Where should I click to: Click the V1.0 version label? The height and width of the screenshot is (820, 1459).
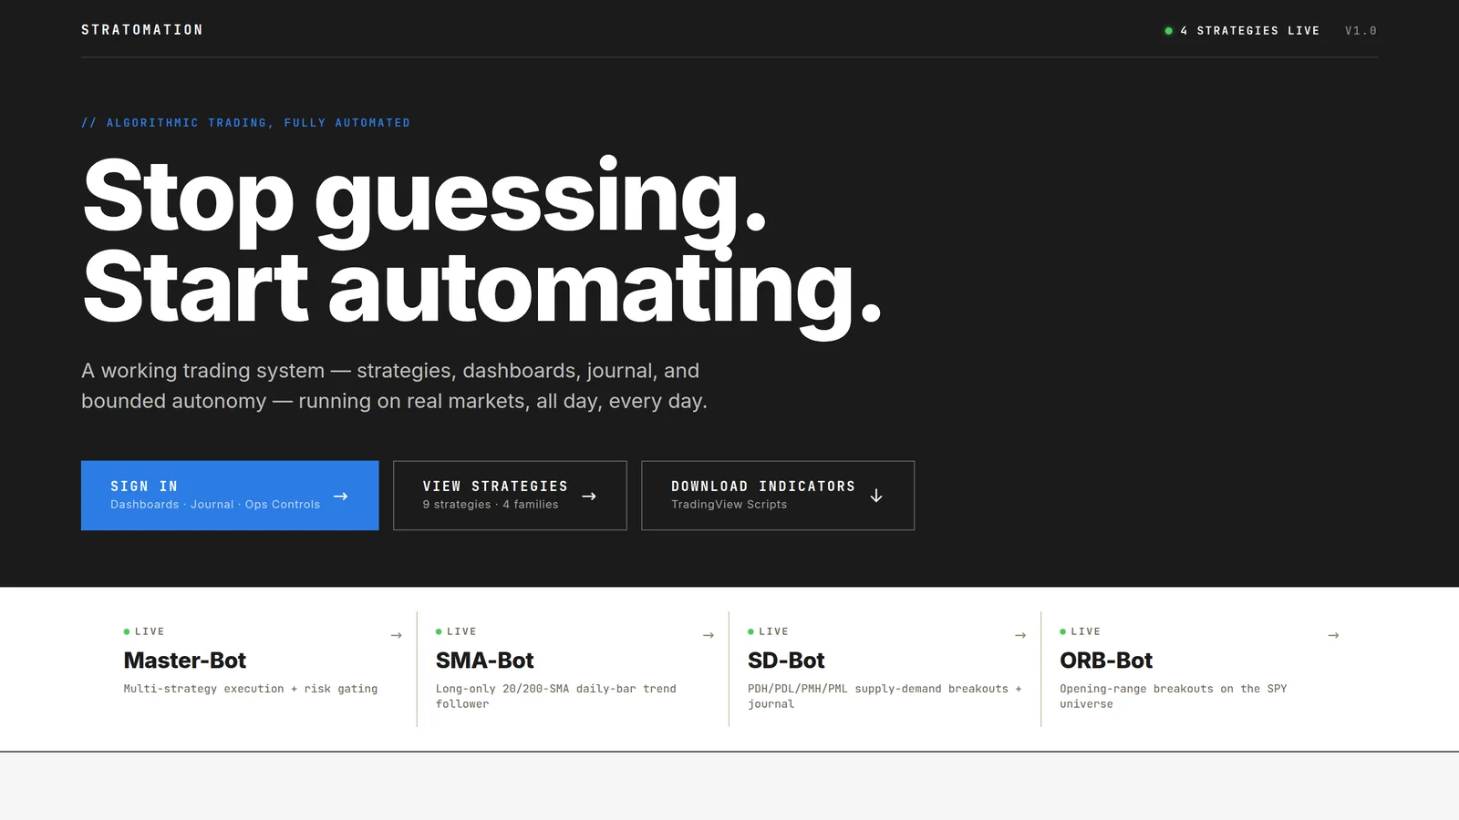point(1361,31)
